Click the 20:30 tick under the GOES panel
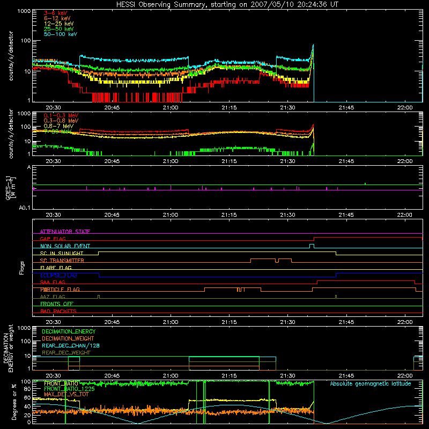 pos(53,215)
